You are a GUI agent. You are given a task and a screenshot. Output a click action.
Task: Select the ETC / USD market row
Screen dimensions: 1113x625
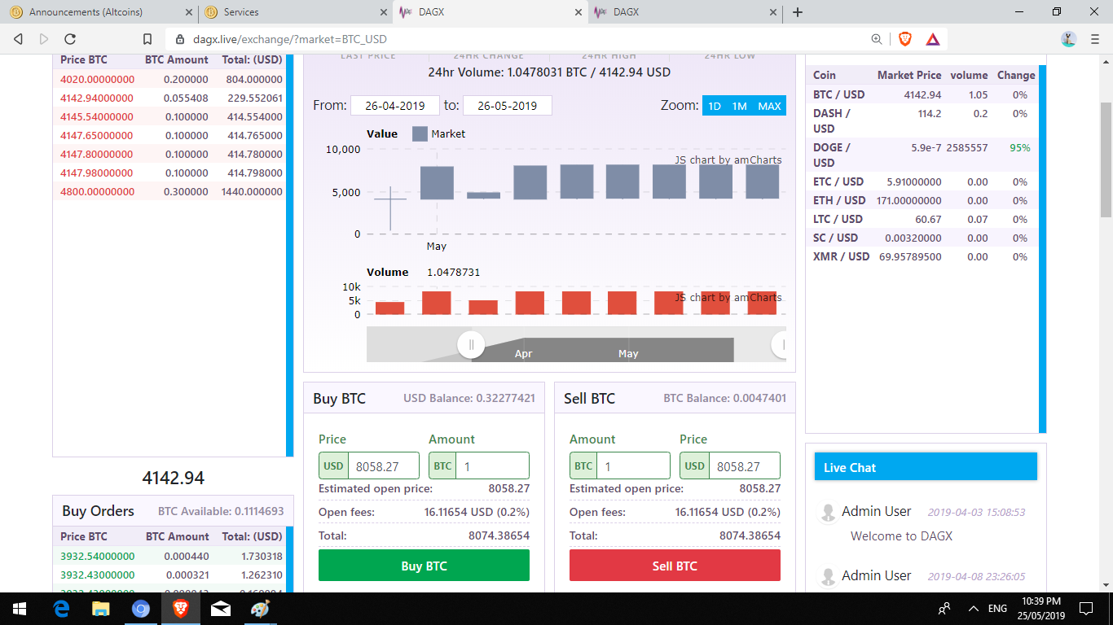click(x=924, y=181)
